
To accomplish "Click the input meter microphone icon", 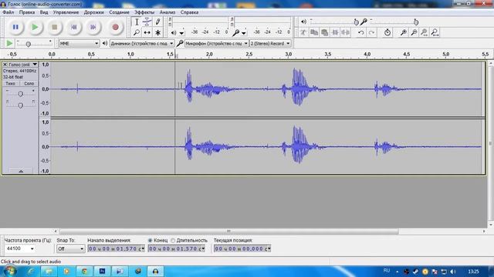I will click(x=235, y=32).
